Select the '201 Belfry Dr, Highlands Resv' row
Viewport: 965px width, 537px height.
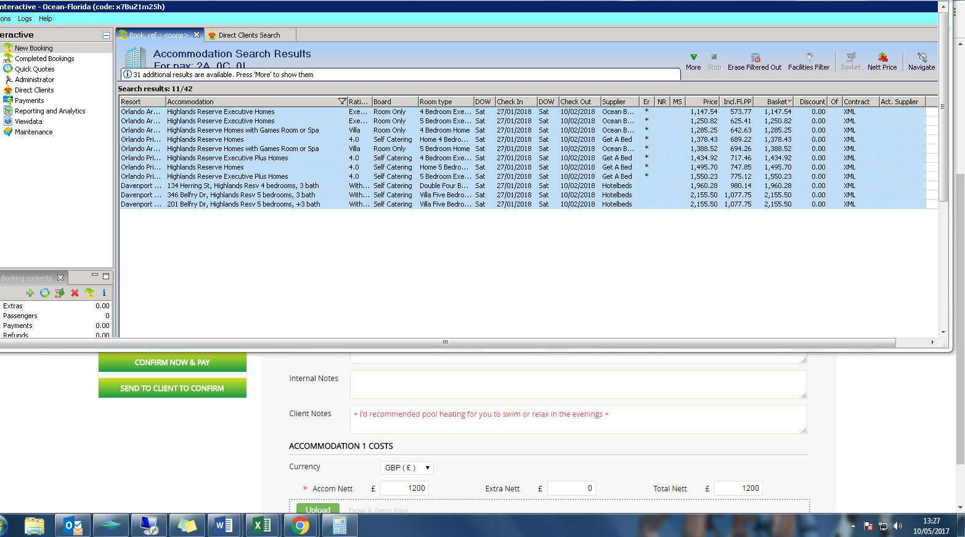click(523, 204)
